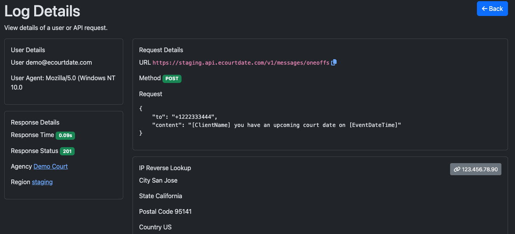
Task: Click the "content" JSON line in request
Action: [276, 125]
